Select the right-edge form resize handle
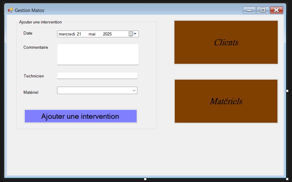The height and width of the screenshot is (182, 292). [x=287, y=91]
